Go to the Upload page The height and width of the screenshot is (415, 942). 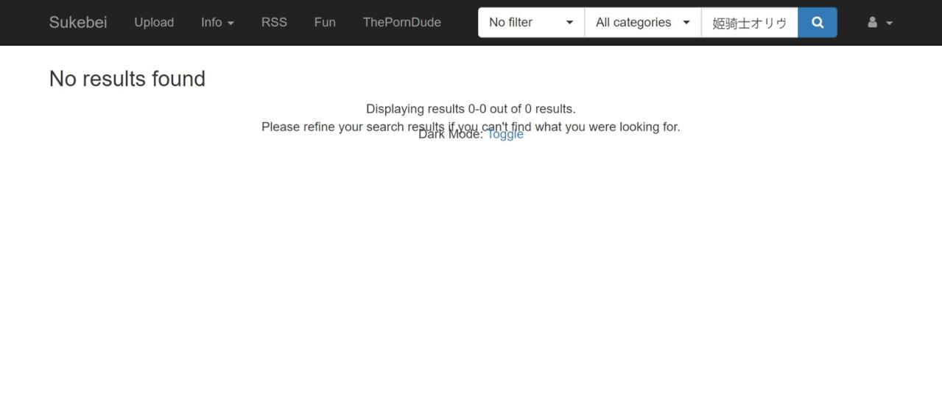click(154, 22)
